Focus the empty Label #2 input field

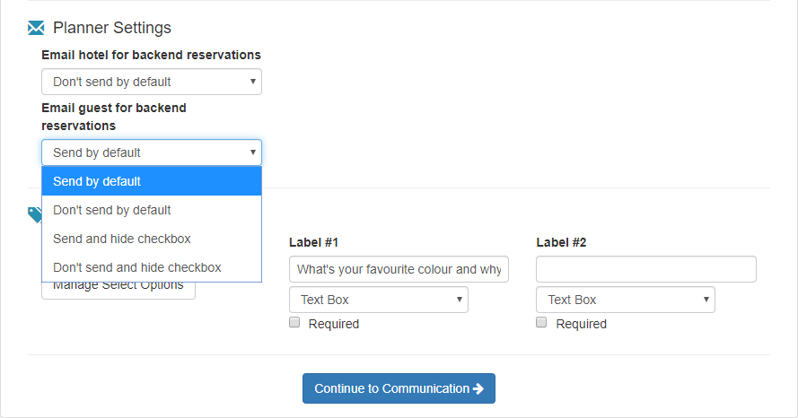pyautogui.click(x=646, y=269)
